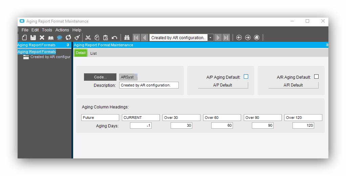The image size is (346, 176).
Task: Click the A/R Default button
Action: click(x=293, y=85)
